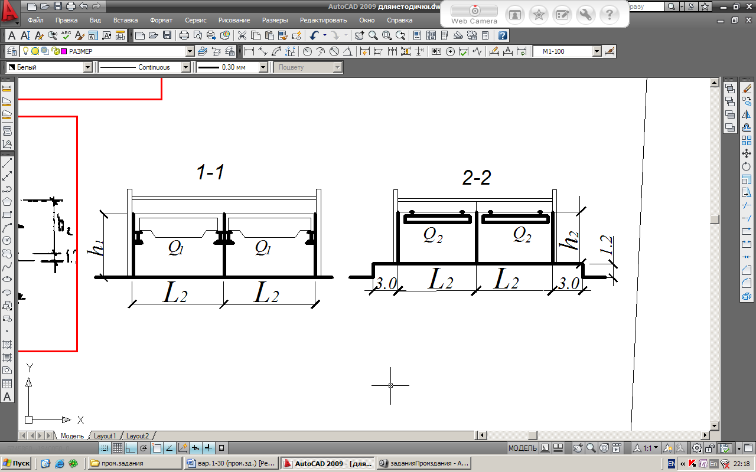Open the Правка menu
Image resolution: width=756 pixels, height=472 pixels.
(66, 20)
